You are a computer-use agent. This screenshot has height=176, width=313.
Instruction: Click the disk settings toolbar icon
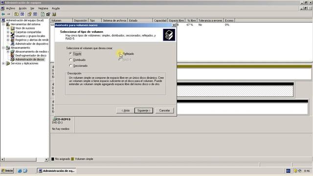pos(48,14)
